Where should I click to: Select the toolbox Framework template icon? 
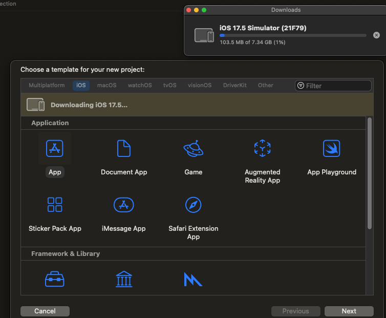pyautogui.click(x=55, y=279)
